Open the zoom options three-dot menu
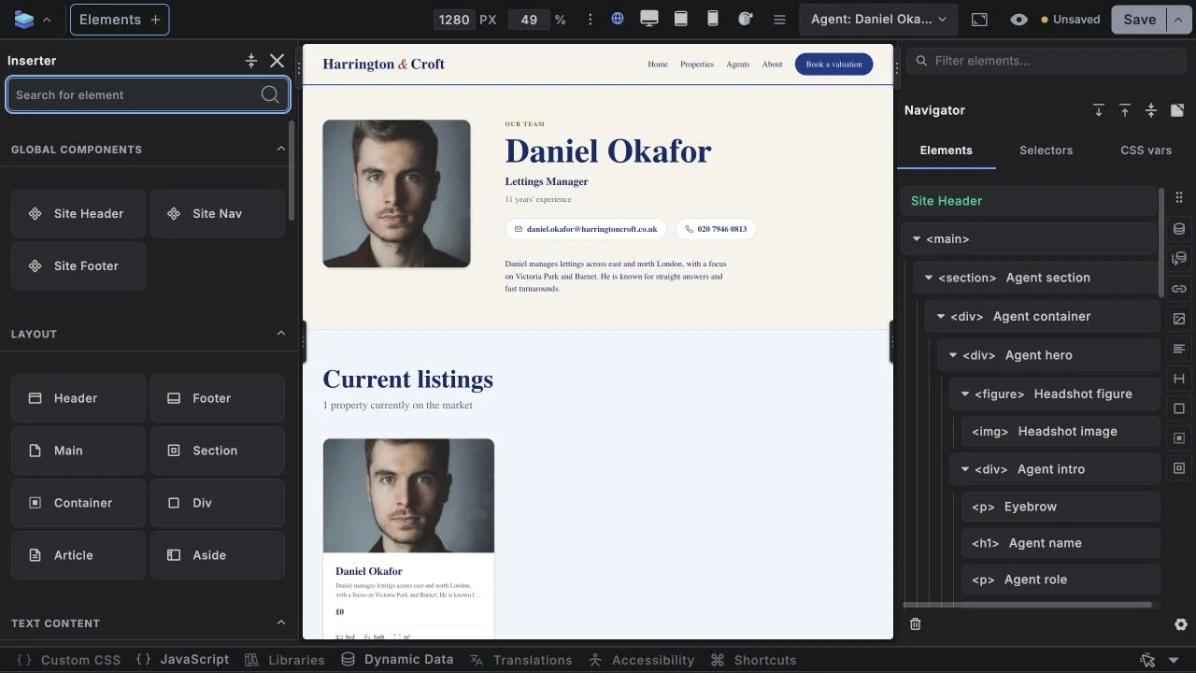The image size is (1196, 673). [x=590, y=20]
